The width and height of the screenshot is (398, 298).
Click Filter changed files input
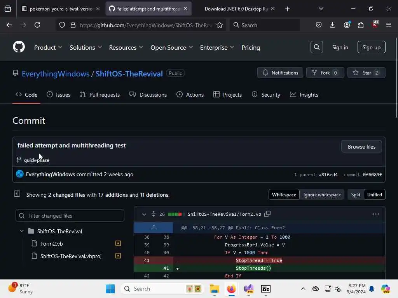(x=70, y=216)
